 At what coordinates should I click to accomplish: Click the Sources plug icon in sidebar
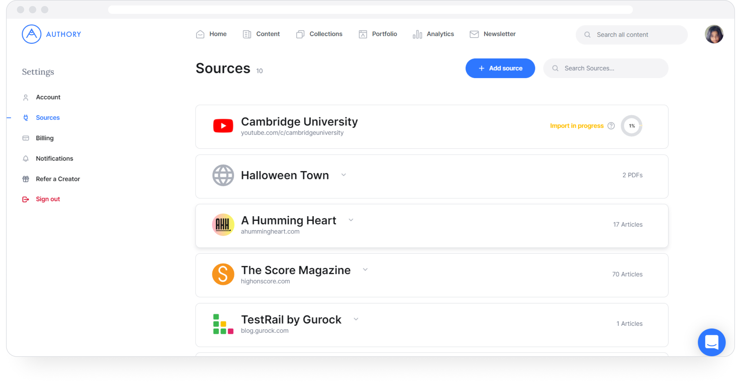26,118
